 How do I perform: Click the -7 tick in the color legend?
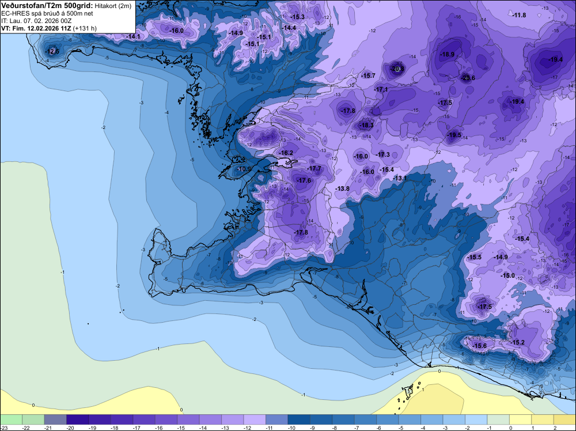click(x=358, y=428)
